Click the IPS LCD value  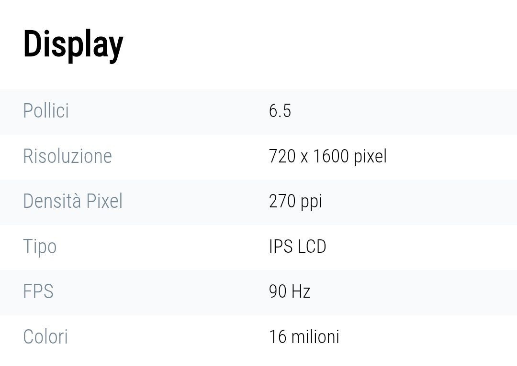coord(298,247)
